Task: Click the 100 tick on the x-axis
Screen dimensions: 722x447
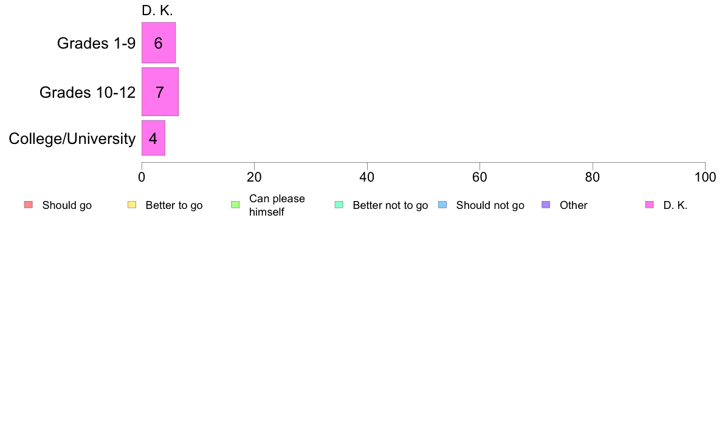Action: [x=705, y=177]
